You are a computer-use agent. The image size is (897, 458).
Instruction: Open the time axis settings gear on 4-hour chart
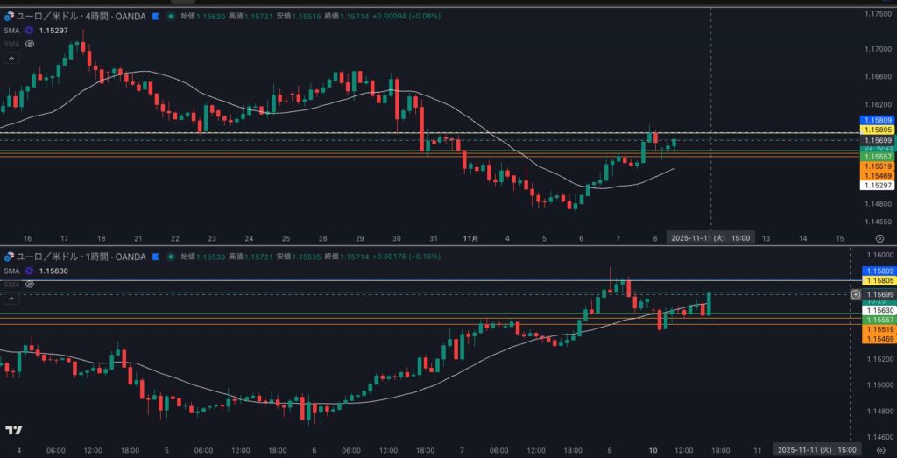point(879,238)
